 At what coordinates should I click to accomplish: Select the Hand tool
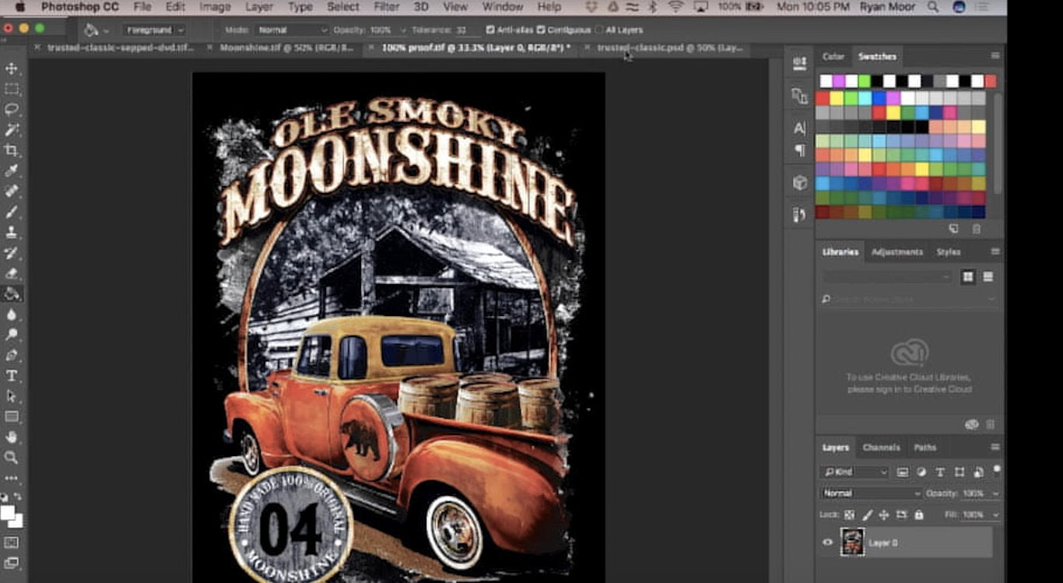coord(12,437)
